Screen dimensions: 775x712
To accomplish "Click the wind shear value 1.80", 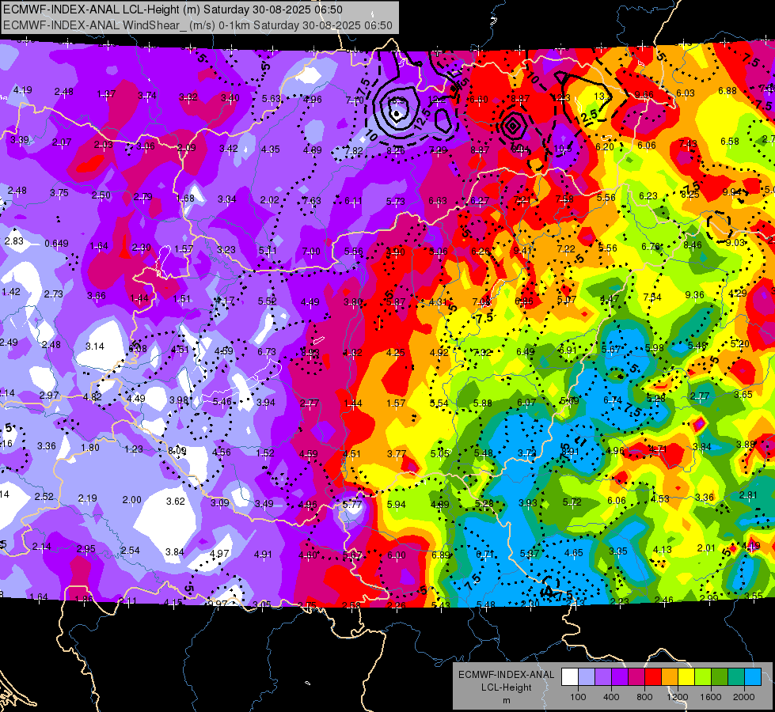I will tap(90, 448).
